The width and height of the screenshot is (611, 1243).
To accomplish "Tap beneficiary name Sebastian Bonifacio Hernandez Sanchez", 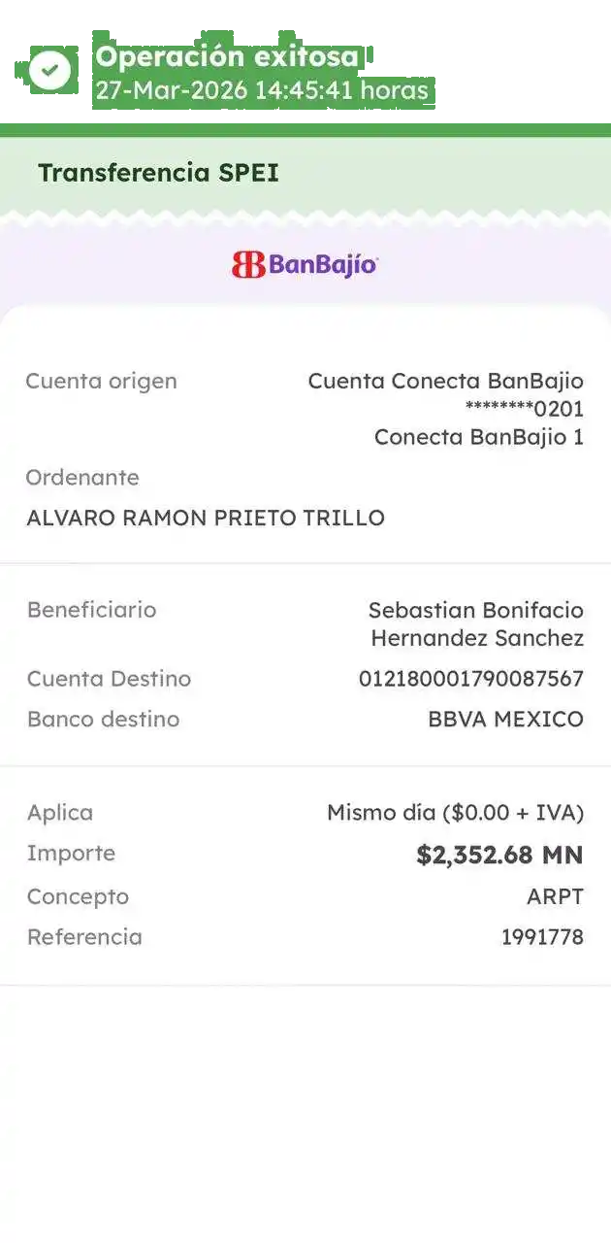I will (x=476, y=624).
